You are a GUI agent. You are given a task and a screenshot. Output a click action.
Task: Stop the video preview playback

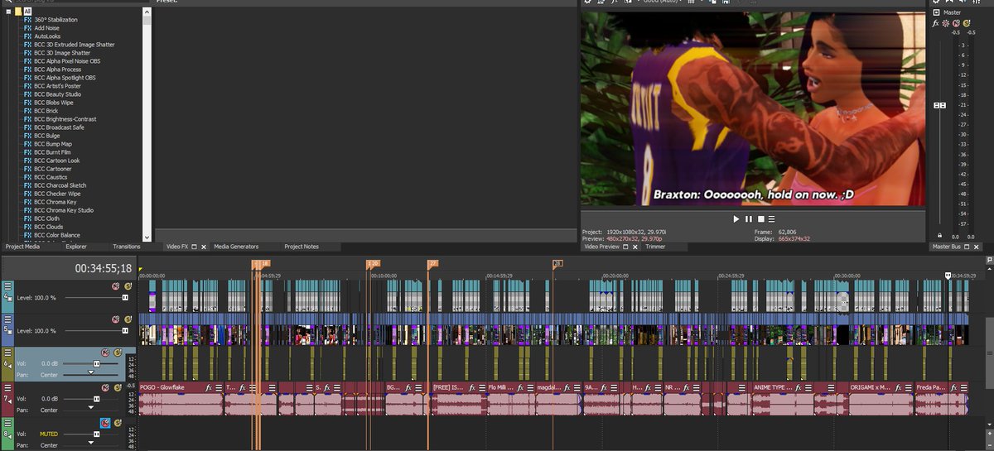[760, 218]
